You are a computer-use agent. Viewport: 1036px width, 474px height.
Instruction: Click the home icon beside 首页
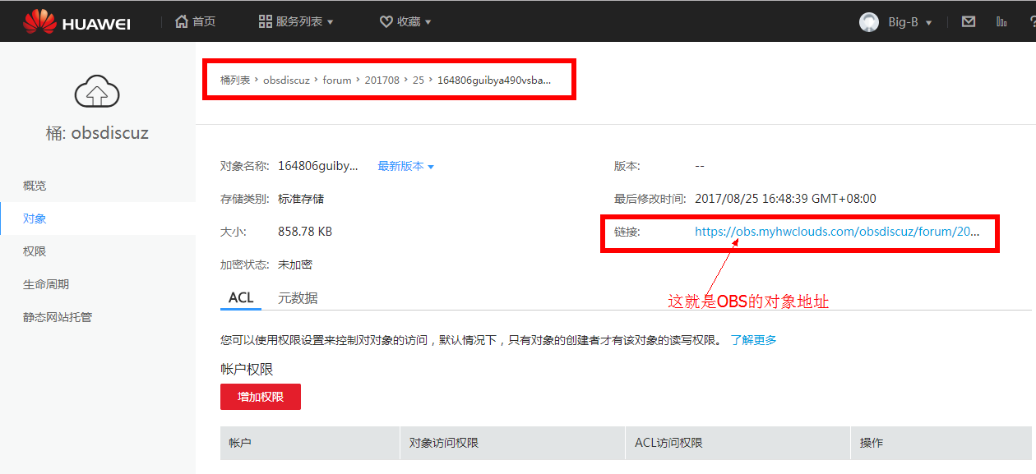pos(182,21)
